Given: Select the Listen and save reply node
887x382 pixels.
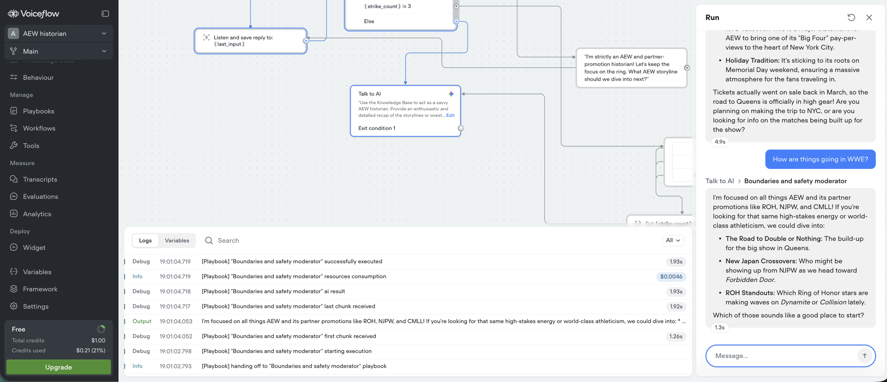Looking at the screenshot, I should (250, 41).
